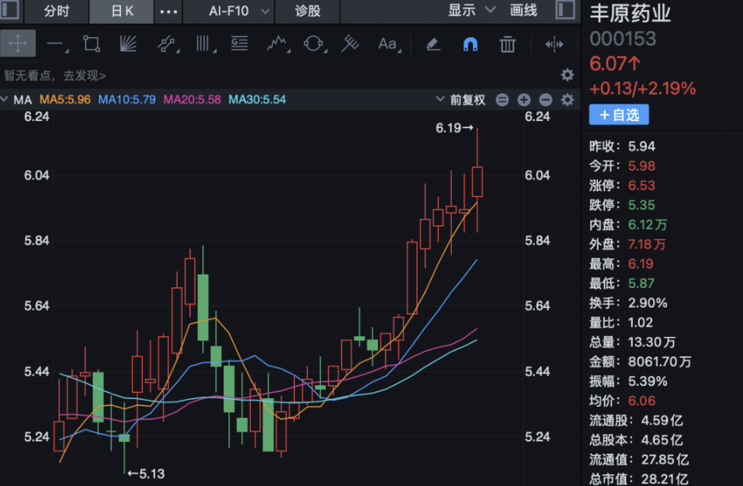Click the 金额 8061.70万 row
Viewport: 743px width, 486px height.
(x=641, y=362)
